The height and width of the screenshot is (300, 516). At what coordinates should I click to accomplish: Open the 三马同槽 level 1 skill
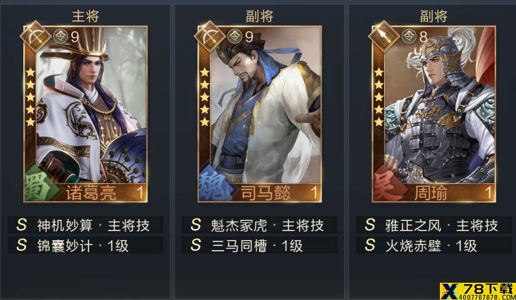coord(260,245)
